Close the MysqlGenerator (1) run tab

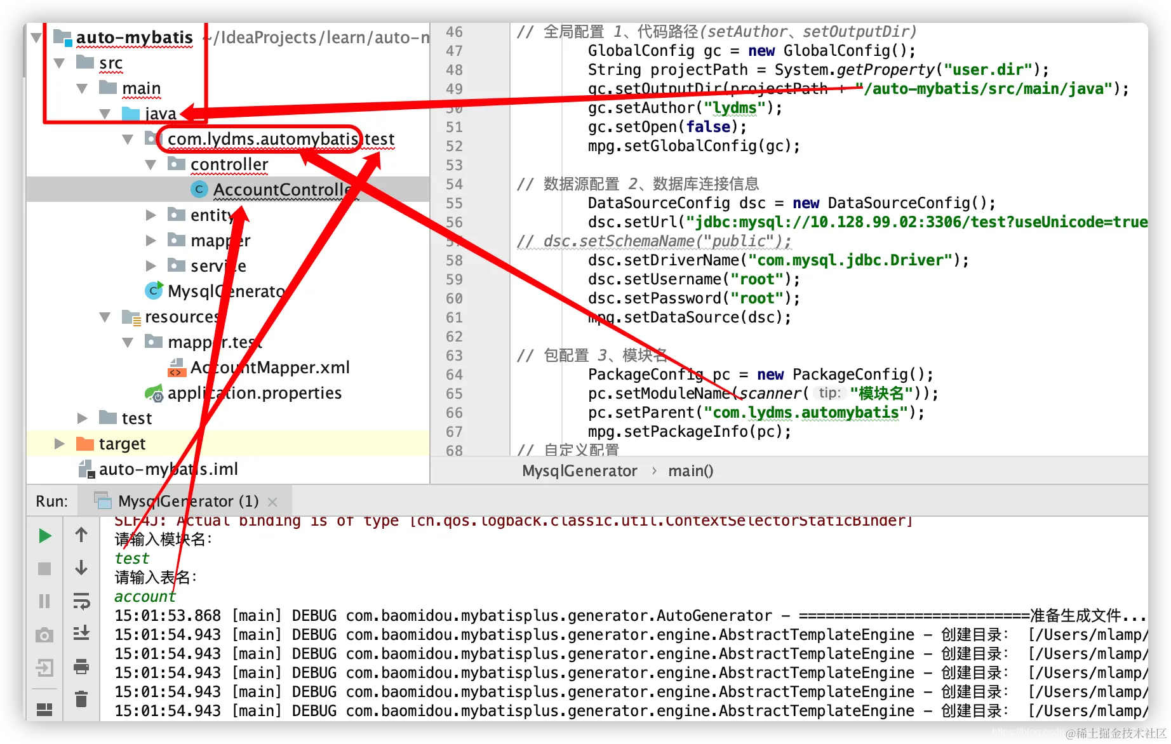click(272, 502)
